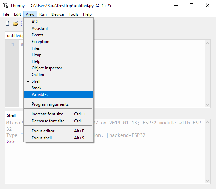Click the New file icon
216x189 pixels.
[7, 23]
